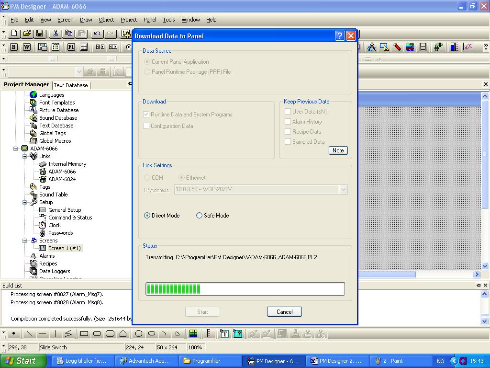The image size is (490, 368).
Task: Click the compass drawing tool icon
Action: (371, 47)
